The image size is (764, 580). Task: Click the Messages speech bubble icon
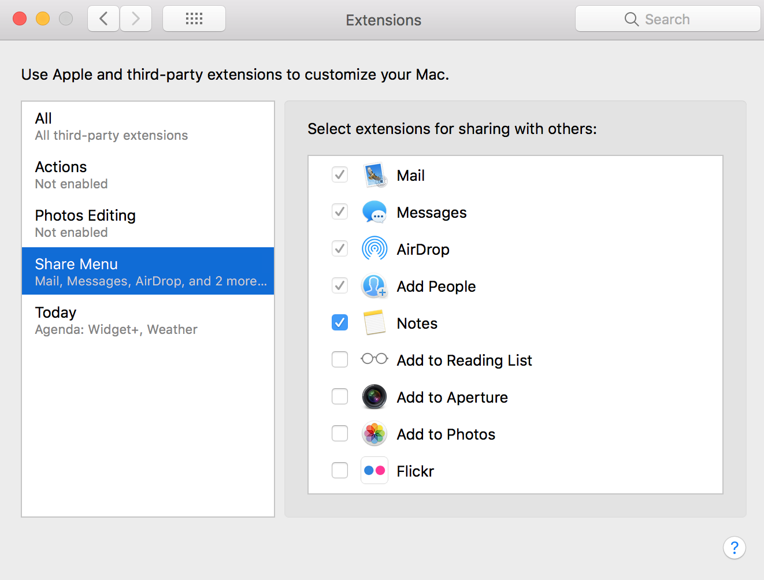pos(374,212)
